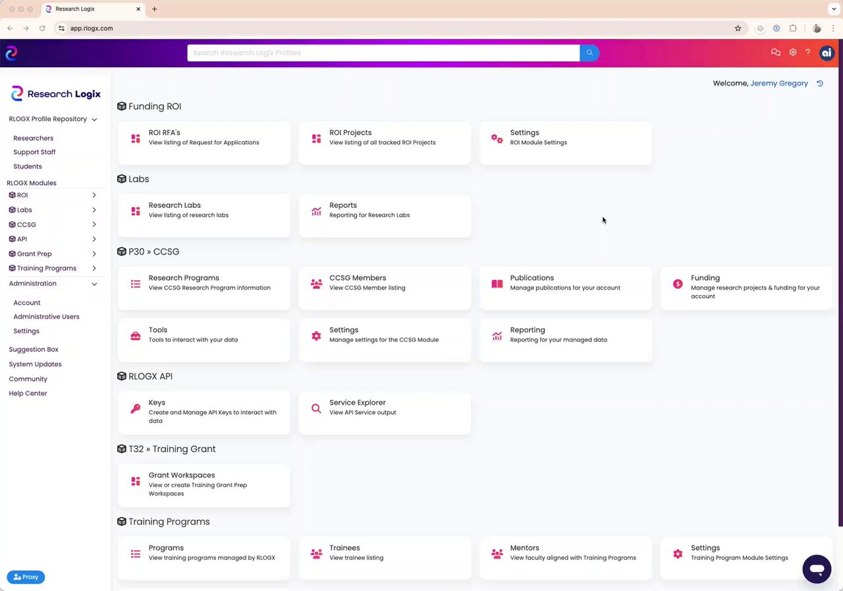Viewport: 843px width, 591px height.
Task: Open Students in the sidebar
Action: click(28, 167)
